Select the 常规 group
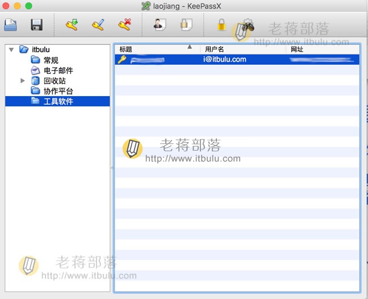368x299 pixels. click(51, 60)
